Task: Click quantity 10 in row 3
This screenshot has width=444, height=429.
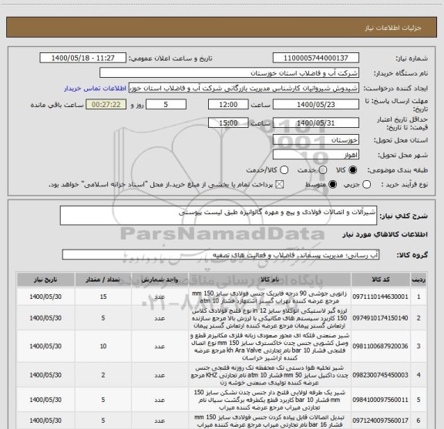Action: (103, 346)
